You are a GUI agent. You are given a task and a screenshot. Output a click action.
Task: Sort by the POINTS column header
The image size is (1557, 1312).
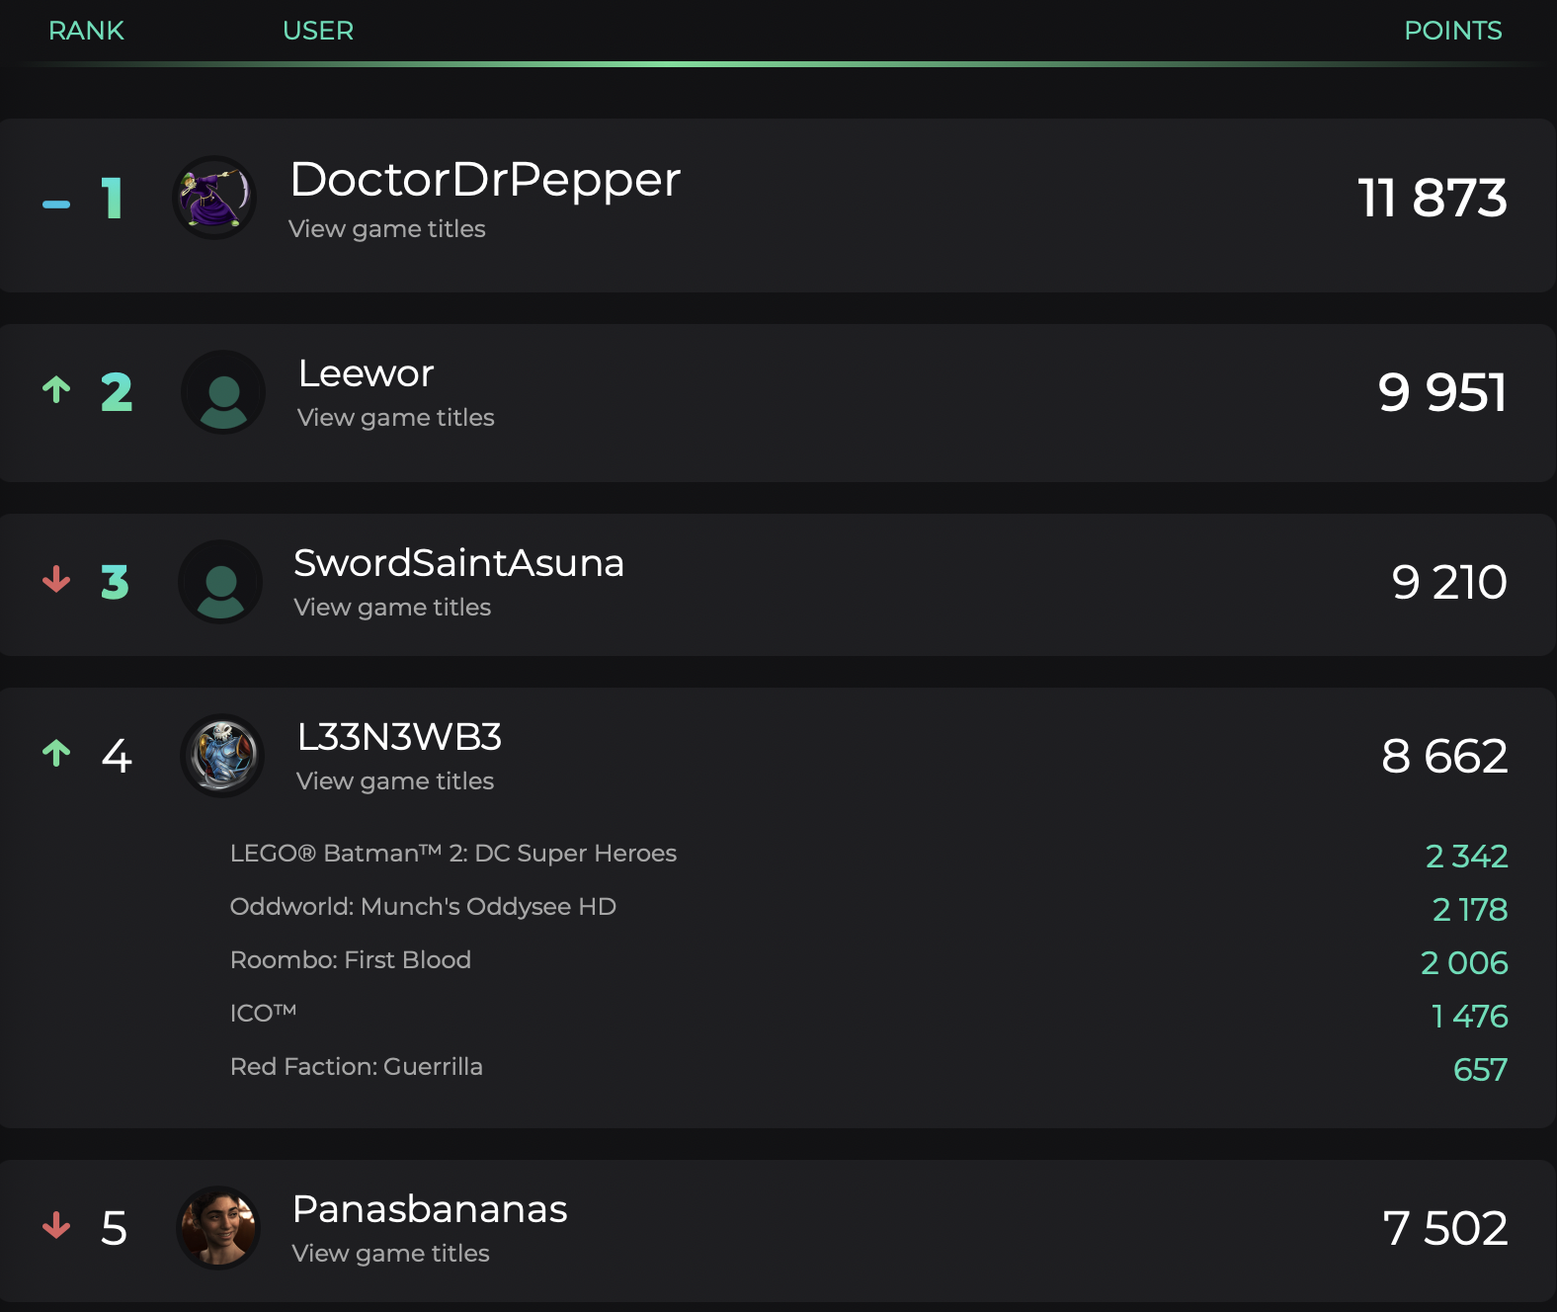(x=1453, y=31)
